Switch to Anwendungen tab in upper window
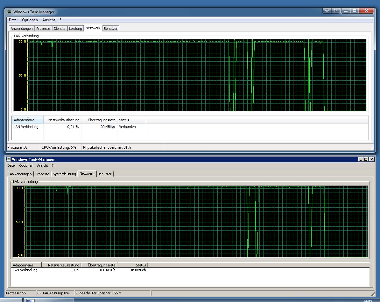This screenshot has height=302, width=380. click(22, 29)
